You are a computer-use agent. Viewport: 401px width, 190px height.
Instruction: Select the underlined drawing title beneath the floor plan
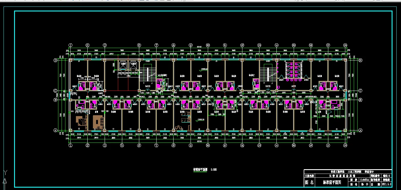pos(200,169)
